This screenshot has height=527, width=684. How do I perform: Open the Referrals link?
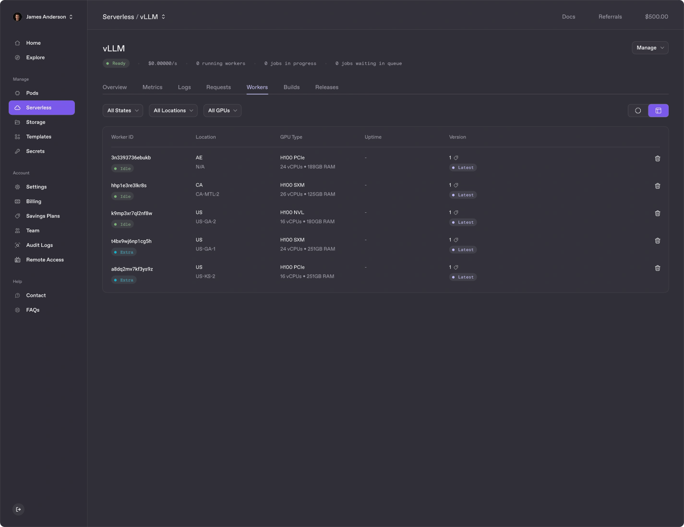click(610, 17)
